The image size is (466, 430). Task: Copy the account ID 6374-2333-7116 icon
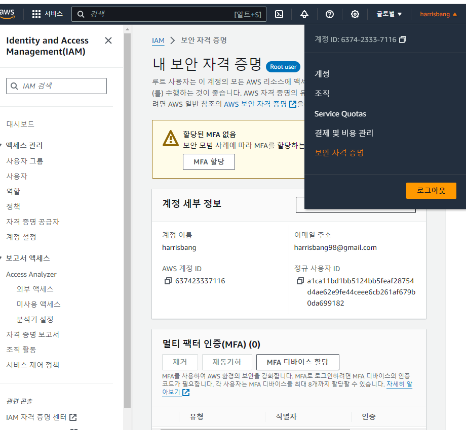[x=403, y=39]
